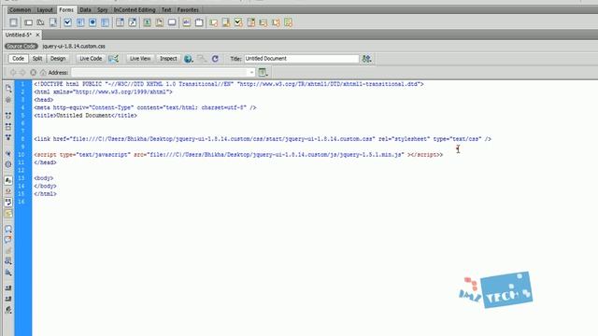598x336 pixels.
Task: Insert a Select List/Menu element
Action: (x=120, y=22)
